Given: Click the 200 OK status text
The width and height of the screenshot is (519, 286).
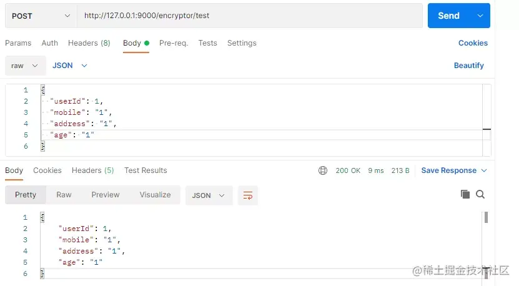Looking at the screenshot, I should [348, 170].
